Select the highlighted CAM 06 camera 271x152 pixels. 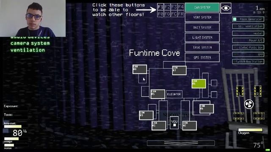point(199,84)
